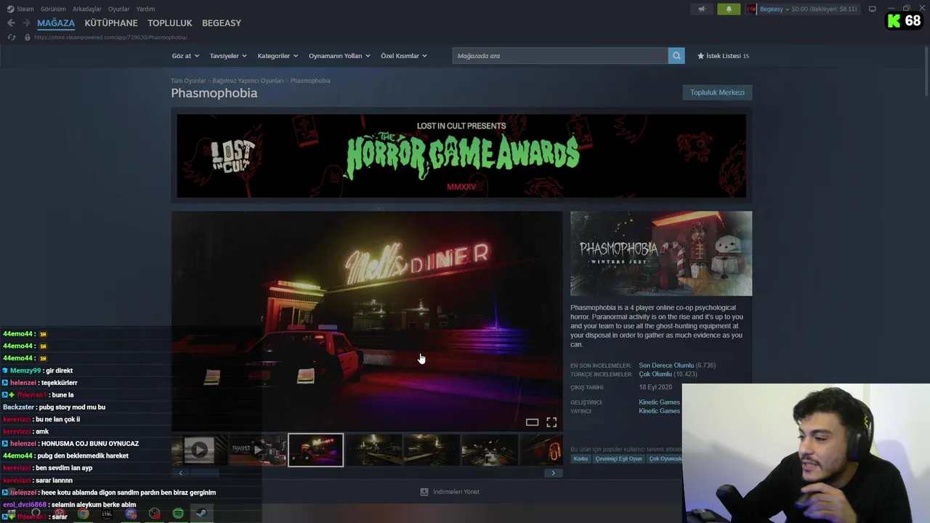Open the Görünüm menu
This screenshot has width=930, height=523.
pyautogui.click(x=53, y=9)
